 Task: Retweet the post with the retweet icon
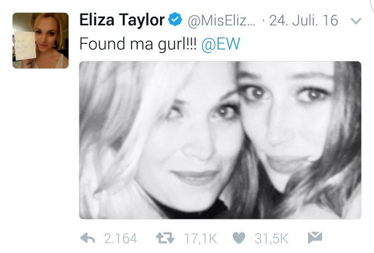(165, 238)
